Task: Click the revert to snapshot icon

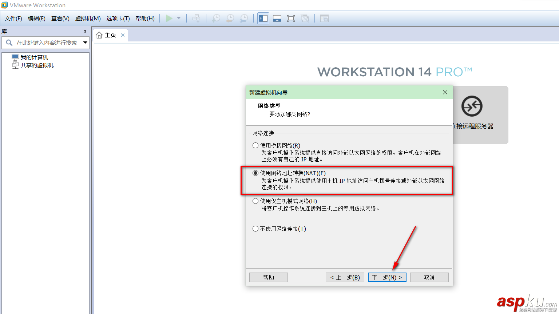Action: pyautogui.click(x=230, y=19)
